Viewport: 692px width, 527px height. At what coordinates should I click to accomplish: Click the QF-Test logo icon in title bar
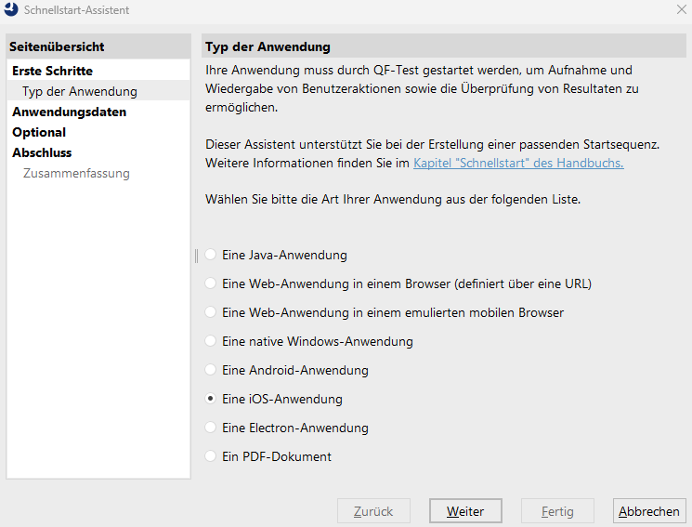point(11,10)
